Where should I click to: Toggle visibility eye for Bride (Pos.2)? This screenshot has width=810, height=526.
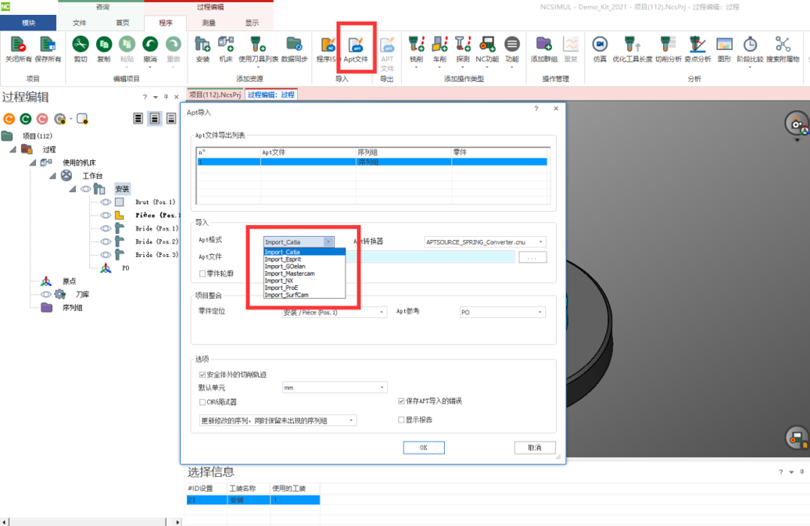[x=106, y=242]
